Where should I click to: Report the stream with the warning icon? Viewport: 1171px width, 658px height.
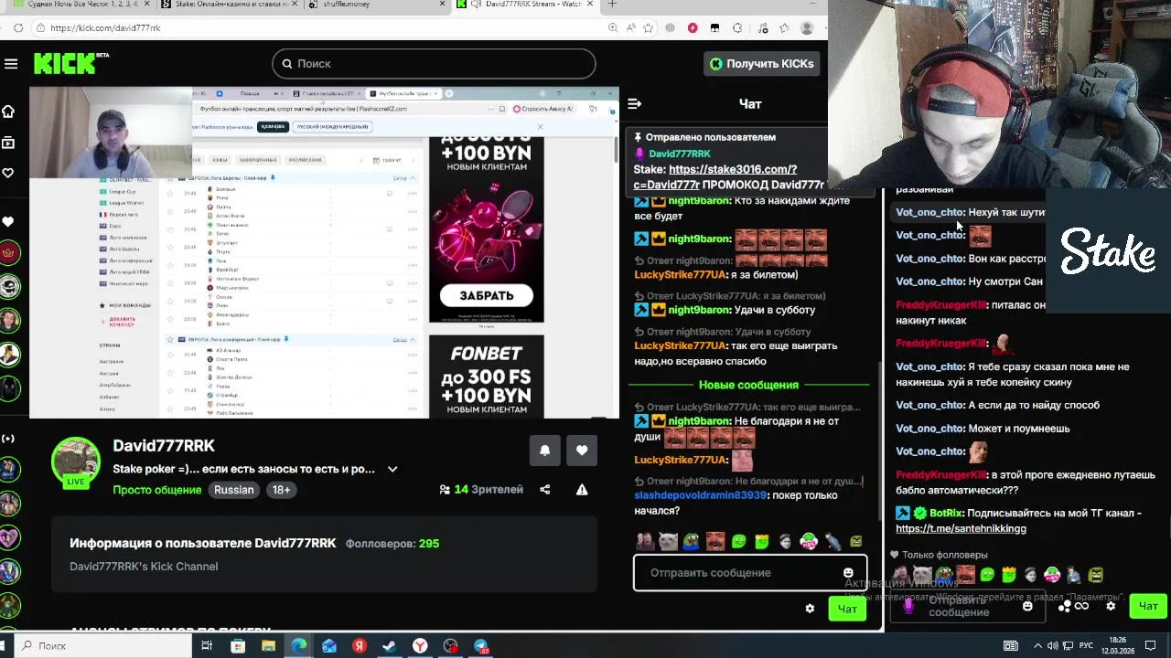point(582,490)
